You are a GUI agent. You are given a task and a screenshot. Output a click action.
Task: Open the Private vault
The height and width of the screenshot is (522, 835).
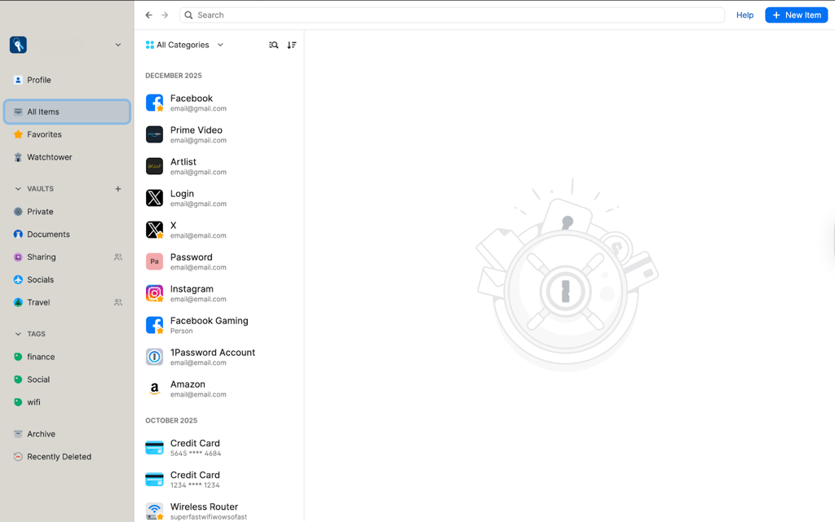tap(67, 212)
